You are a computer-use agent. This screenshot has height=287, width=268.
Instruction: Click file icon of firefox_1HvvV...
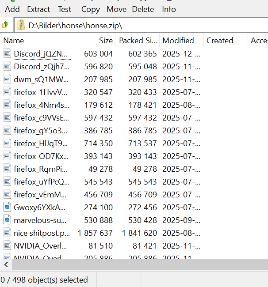8,92
